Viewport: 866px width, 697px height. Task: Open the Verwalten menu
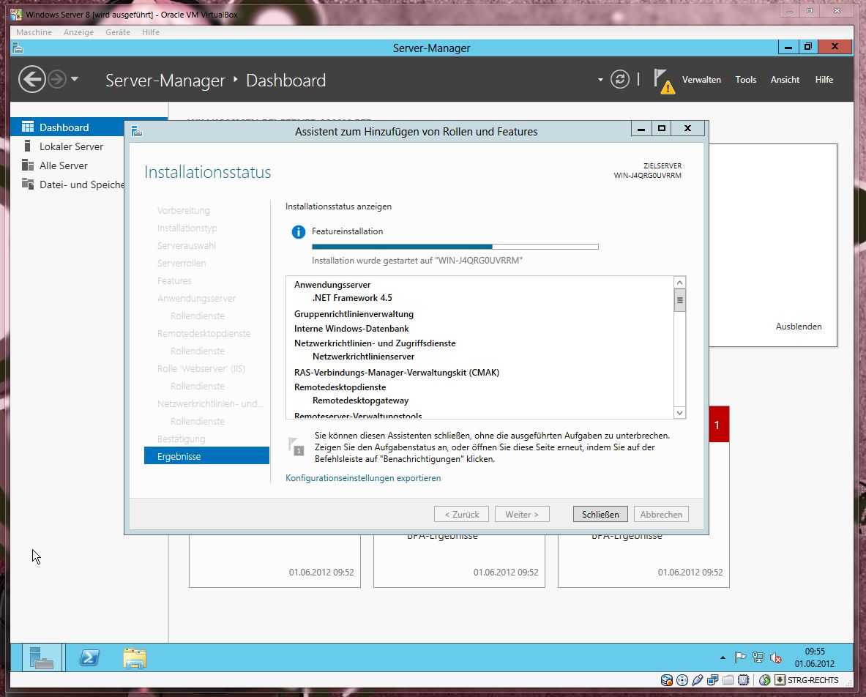point(701,80)
